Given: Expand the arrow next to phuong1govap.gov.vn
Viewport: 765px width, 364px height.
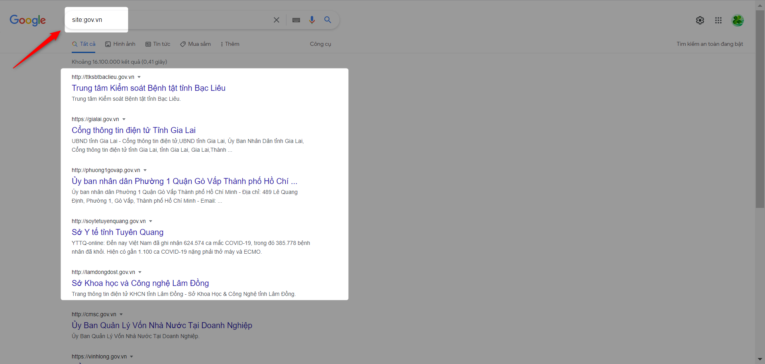Looking at the screenshot, I should (x=145, y=170).
